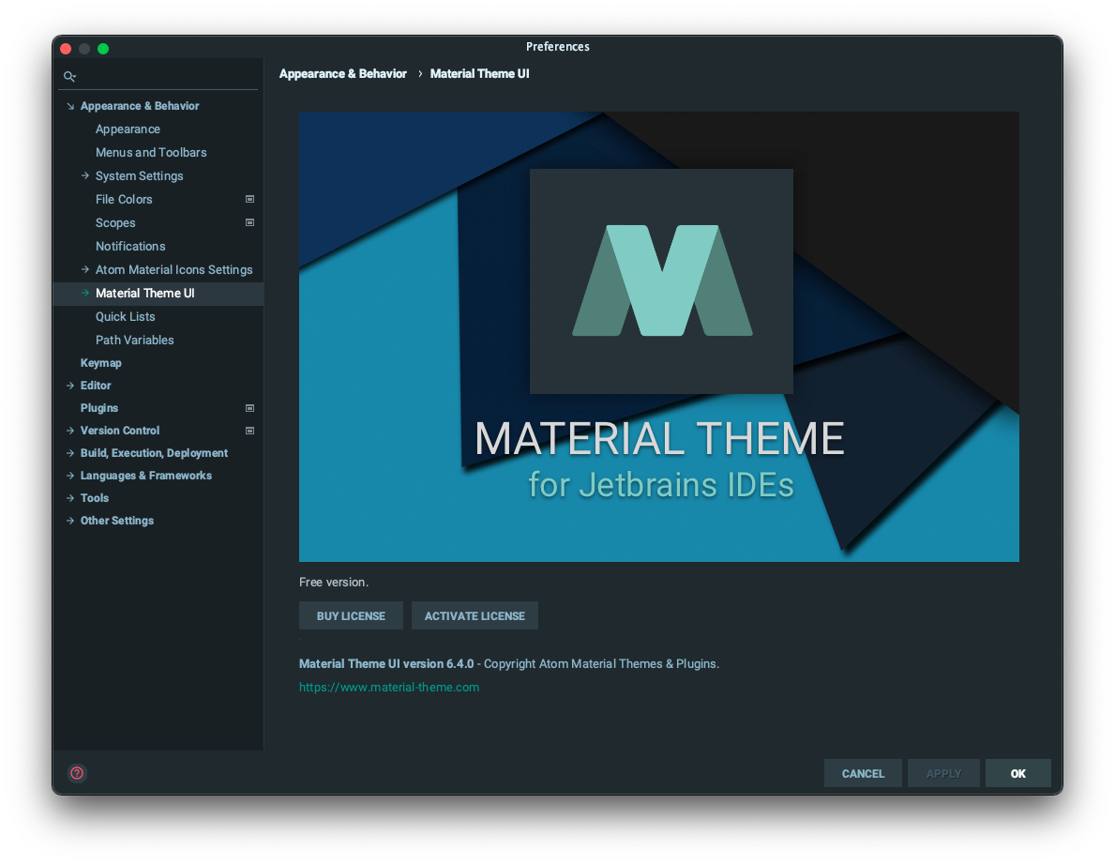This screenshot has height=864, width=1115.
Task: Close the Preferences window
Action: point(66,49)
